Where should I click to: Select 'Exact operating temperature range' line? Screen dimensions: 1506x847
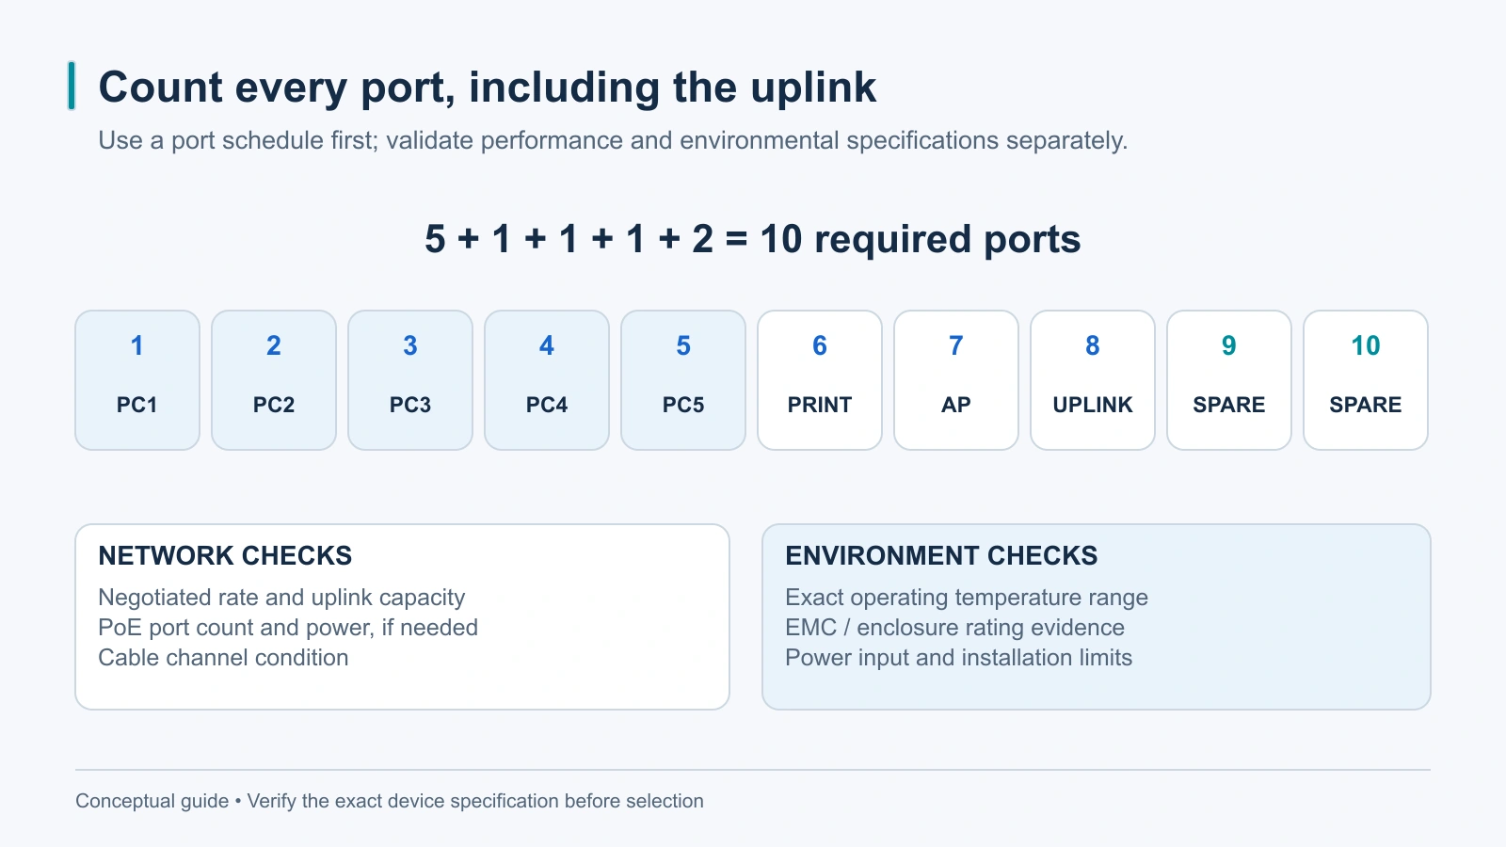(967, 598)
